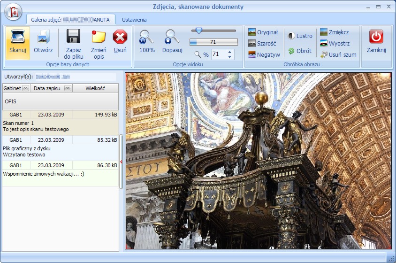Click the zoom slider handle

pyautogui.click(x=198, y=31)
